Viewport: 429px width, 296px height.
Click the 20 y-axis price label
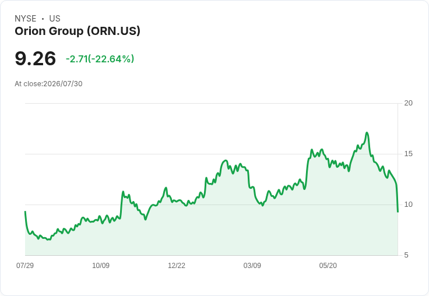(409, 103)
